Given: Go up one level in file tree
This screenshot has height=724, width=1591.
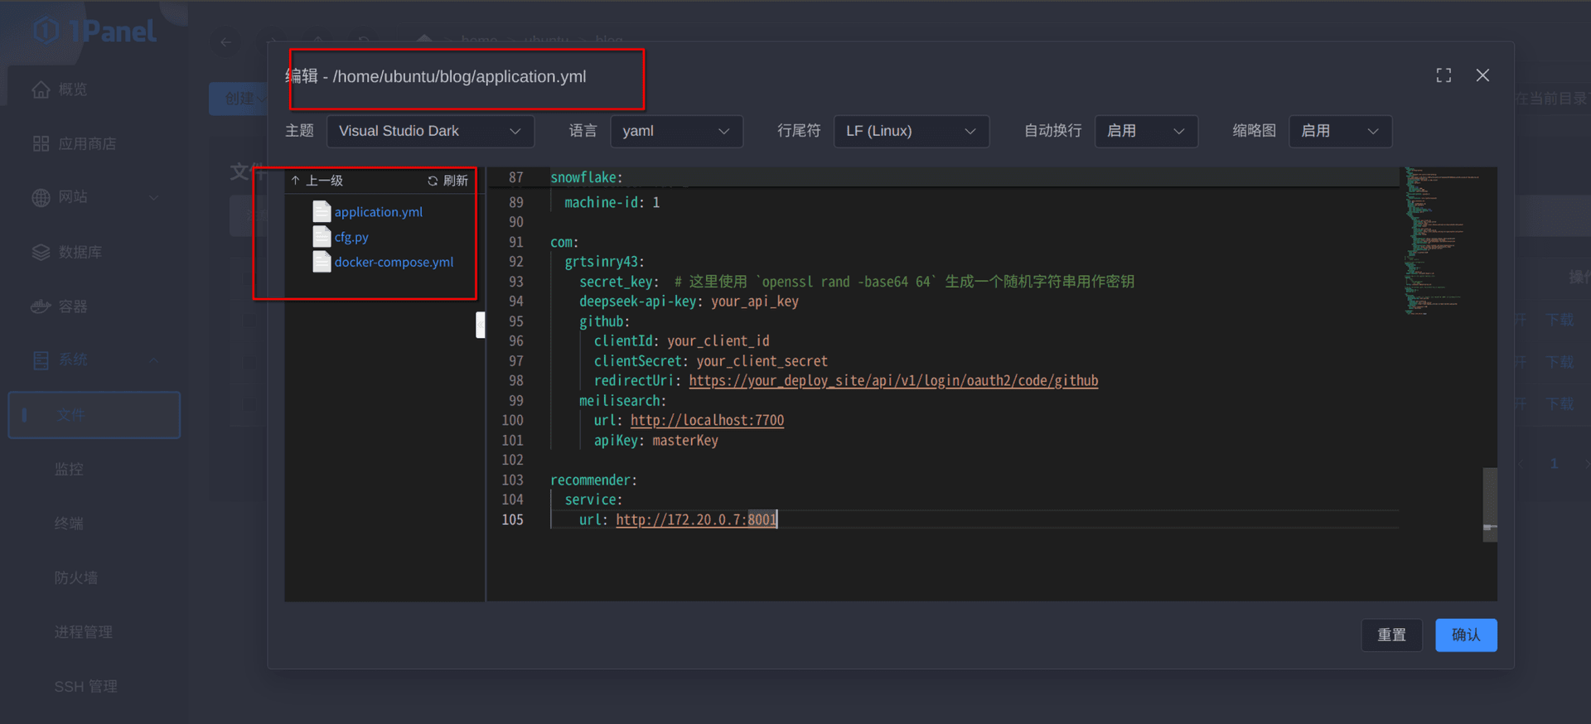Looking at the screenshot, I should point(317,181).
